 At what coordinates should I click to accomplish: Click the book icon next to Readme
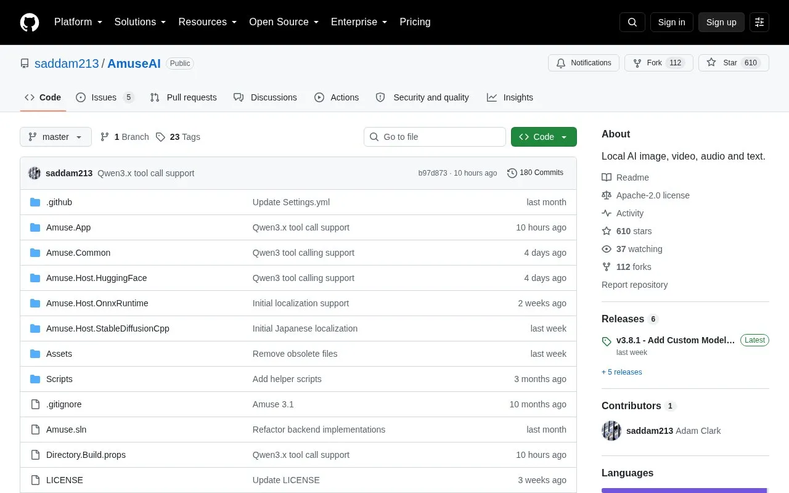(607, 177)
